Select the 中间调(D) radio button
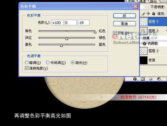This screenshot has height=126, width=167. click(x=48, y=62)
